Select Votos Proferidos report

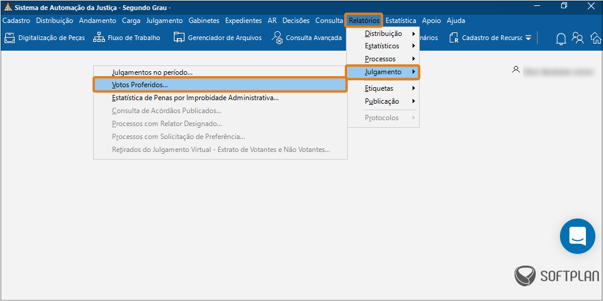pos(220,85)
